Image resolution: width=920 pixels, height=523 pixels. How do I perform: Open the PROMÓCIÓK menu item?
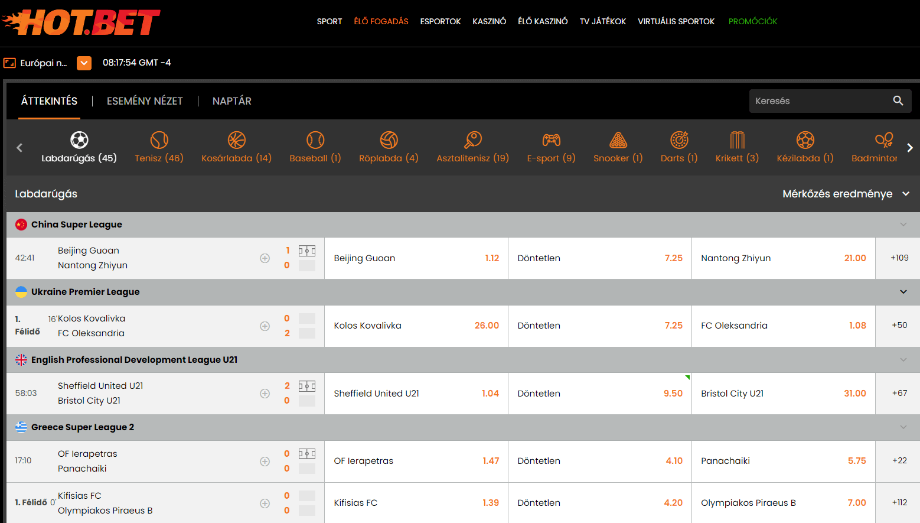[x=753, y=21]
